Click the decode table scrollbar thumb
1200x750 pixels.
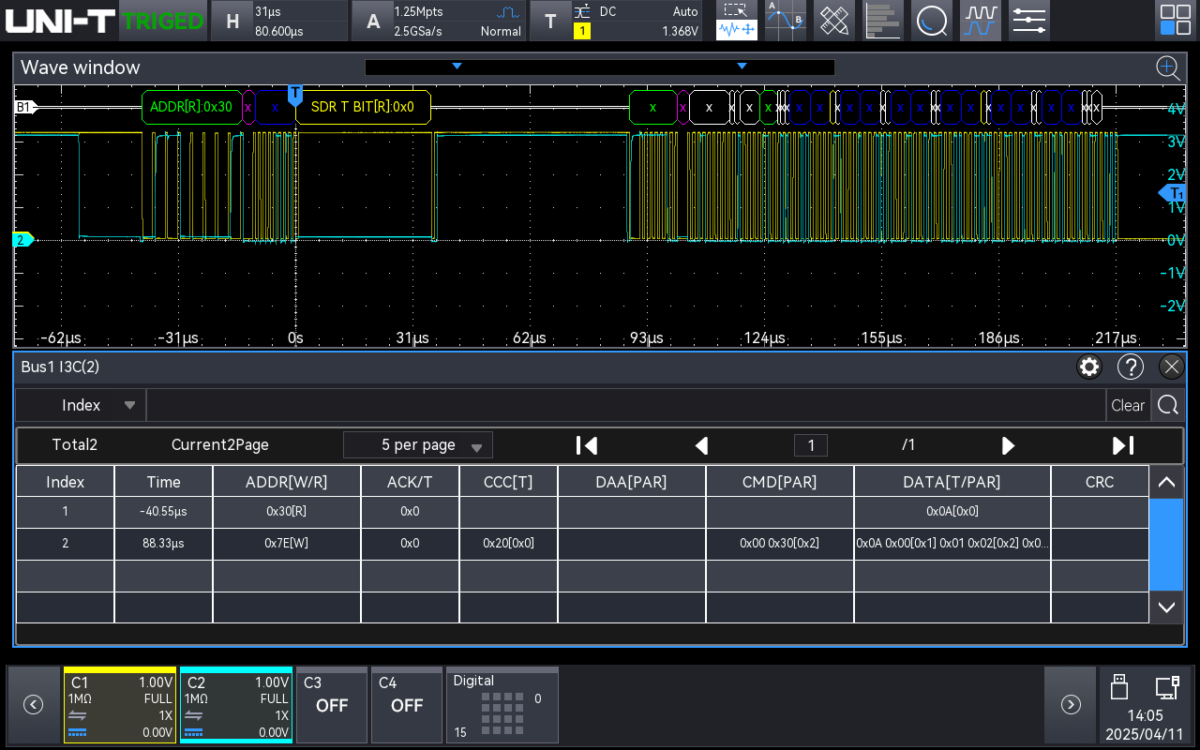point(1166,544)
